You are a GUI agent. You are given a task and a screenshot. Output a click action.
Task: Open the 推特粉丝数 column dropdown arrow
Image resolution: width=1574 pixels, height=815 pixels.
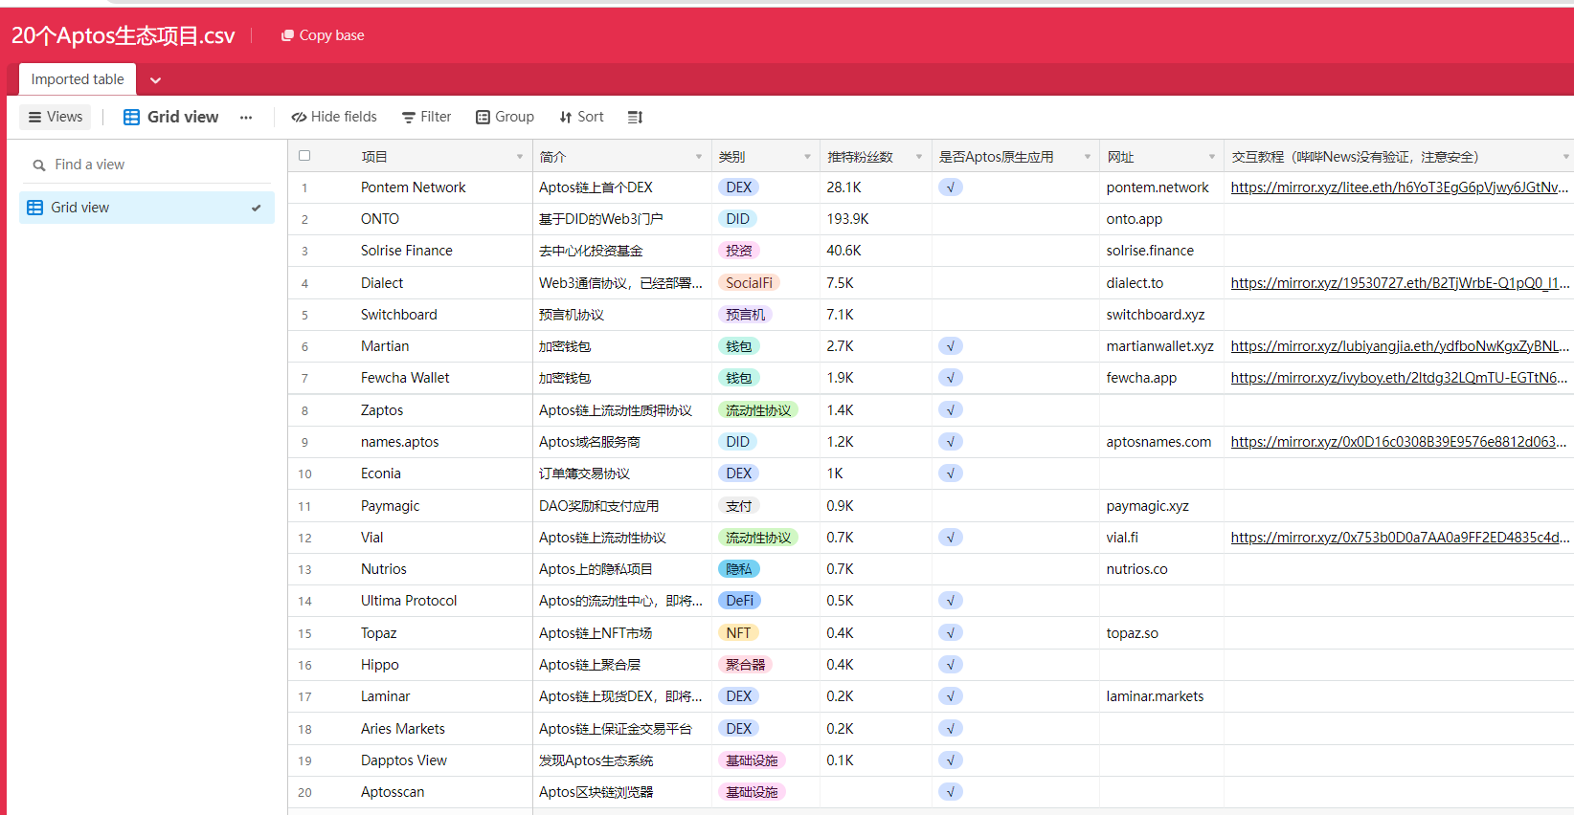[x=919, y=157]
